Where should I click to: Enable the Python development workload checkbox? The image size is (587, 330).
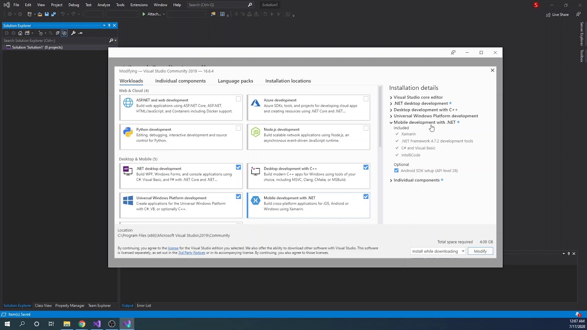click(238, 128)
